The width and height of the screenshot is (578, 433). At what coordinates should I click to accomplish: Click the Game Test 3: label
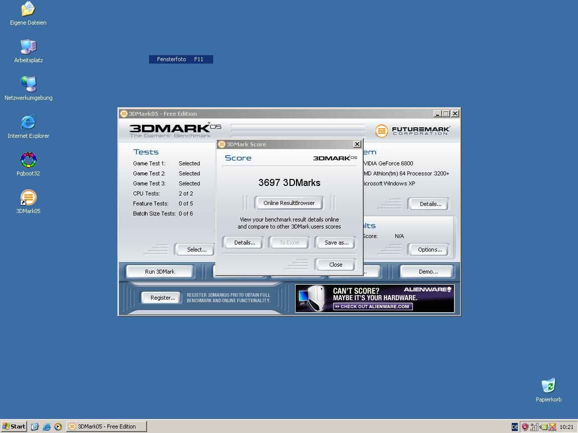coord(150,183)
